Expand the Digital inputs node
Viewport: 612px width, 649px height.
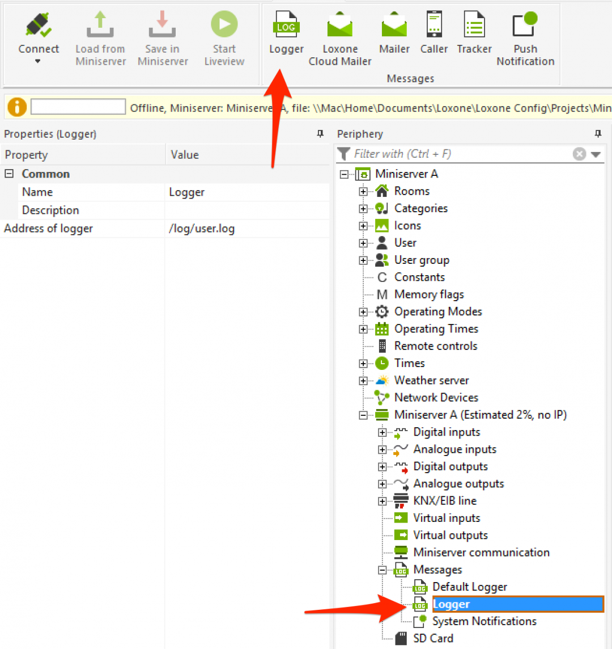[x=382, y=432]
